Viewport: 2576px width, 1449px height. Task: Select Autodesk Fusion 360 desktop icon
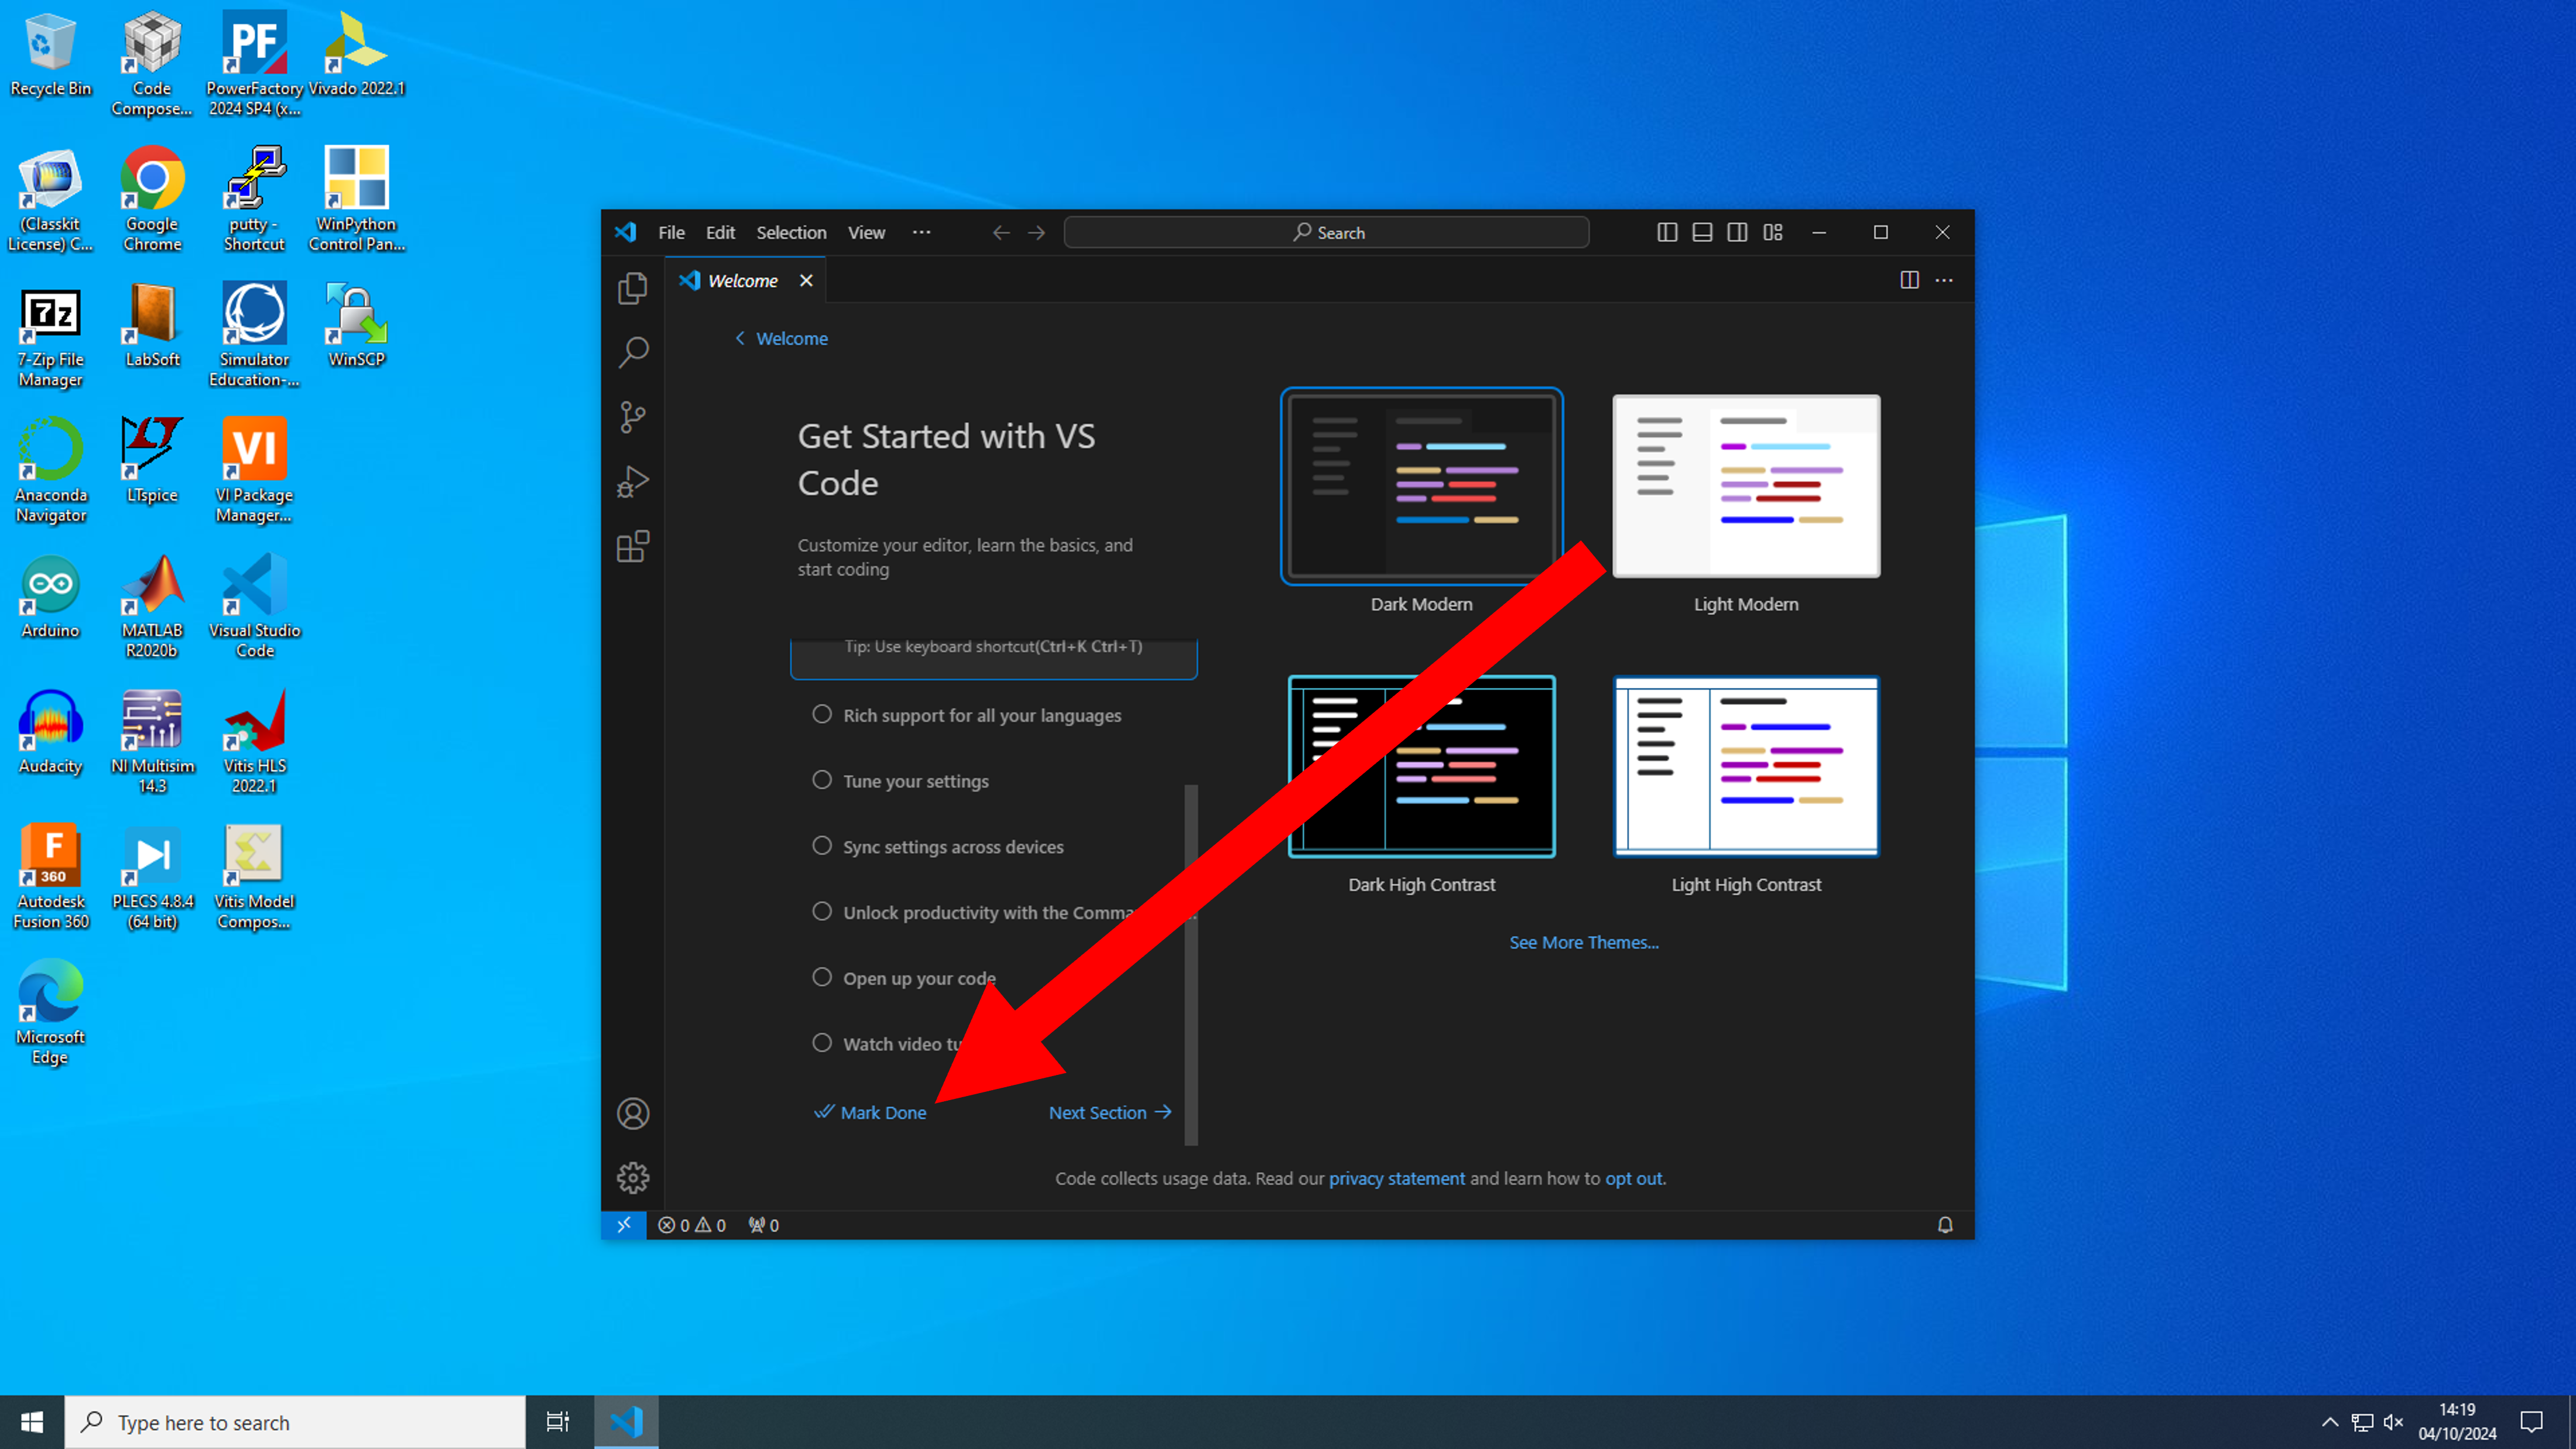(50, 877)
